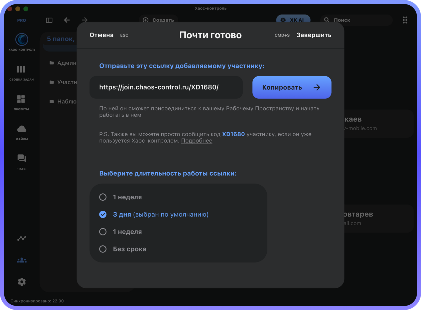
Task: Click the Поиск search field
Action: [x=356, y=20]
